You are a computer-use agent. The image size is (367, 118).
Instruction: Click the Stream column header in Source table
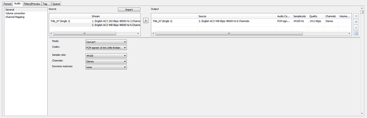click(116, 17)
